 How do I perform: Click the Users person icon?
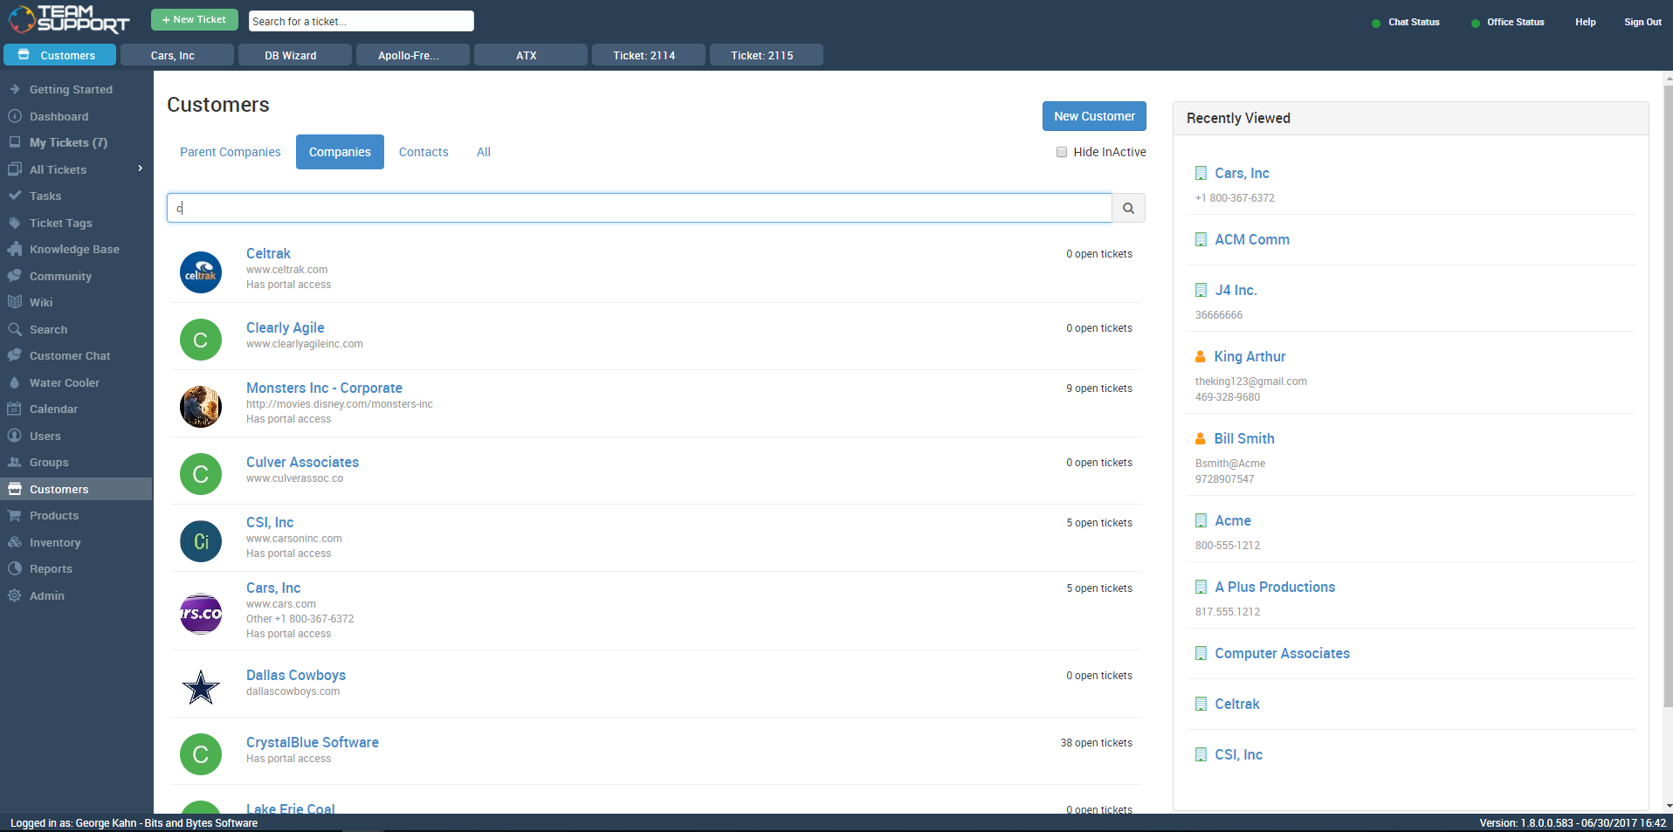point(15,436)
